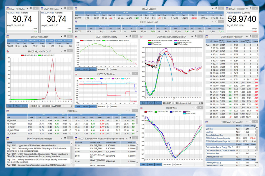The height and width of the screenshot is (176, 265).
Task: Click the ERCOT Reserve Capacity chart icon
Action: 76,37
